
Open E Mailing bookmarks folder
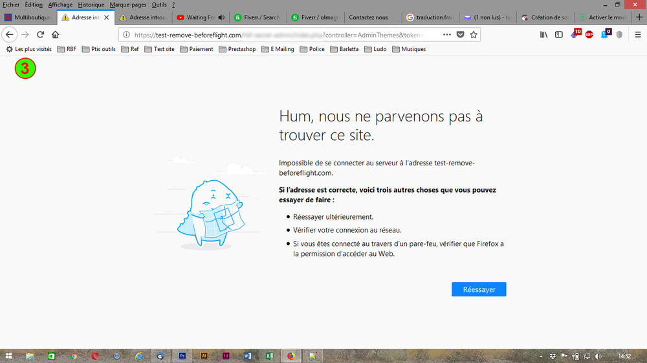(x=278, y=49)
